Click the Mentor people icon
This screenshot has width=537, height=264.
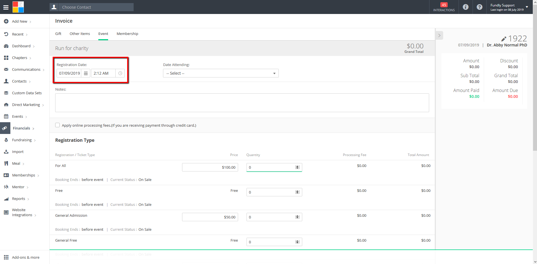click(x=6, y=187)
